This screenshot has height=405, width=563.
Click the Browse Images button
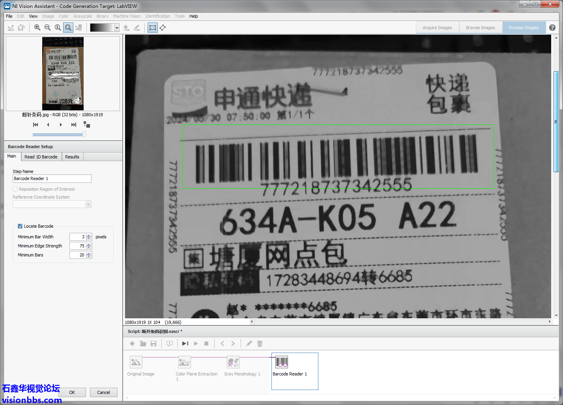pyautogui.click(x=480, y=28)
